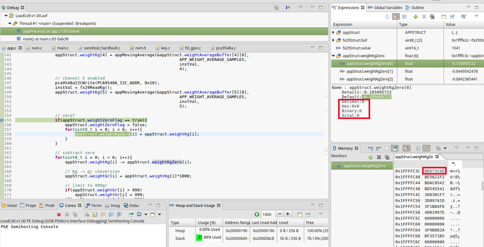Click heap sampling interval field 1000
Image resolution: width=484 pixels, height=247 pixels.
[x=267, y=215]
